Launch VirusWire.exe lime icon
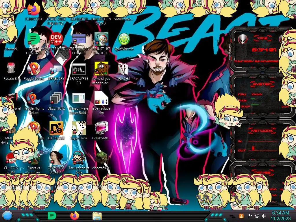The height and width of the screenshot is (222, 296). [124, 39]
